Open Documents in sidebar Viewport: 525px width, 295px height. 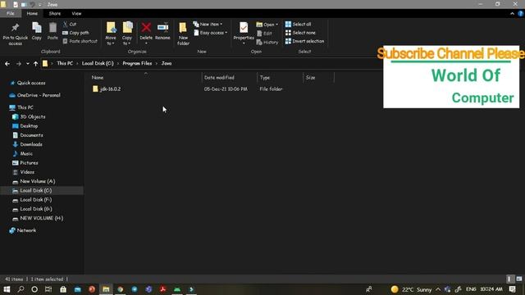point(28,135)
